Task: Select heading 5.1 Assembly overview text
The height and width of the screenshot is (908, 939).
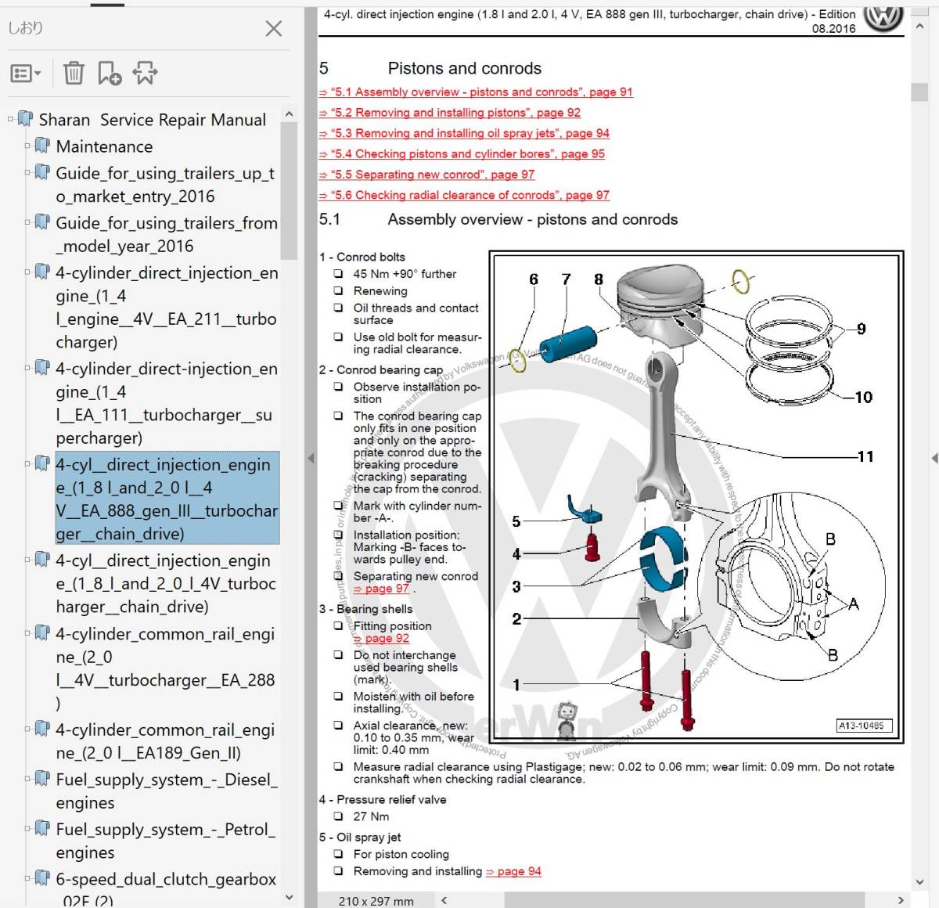Action: [533, 220]
